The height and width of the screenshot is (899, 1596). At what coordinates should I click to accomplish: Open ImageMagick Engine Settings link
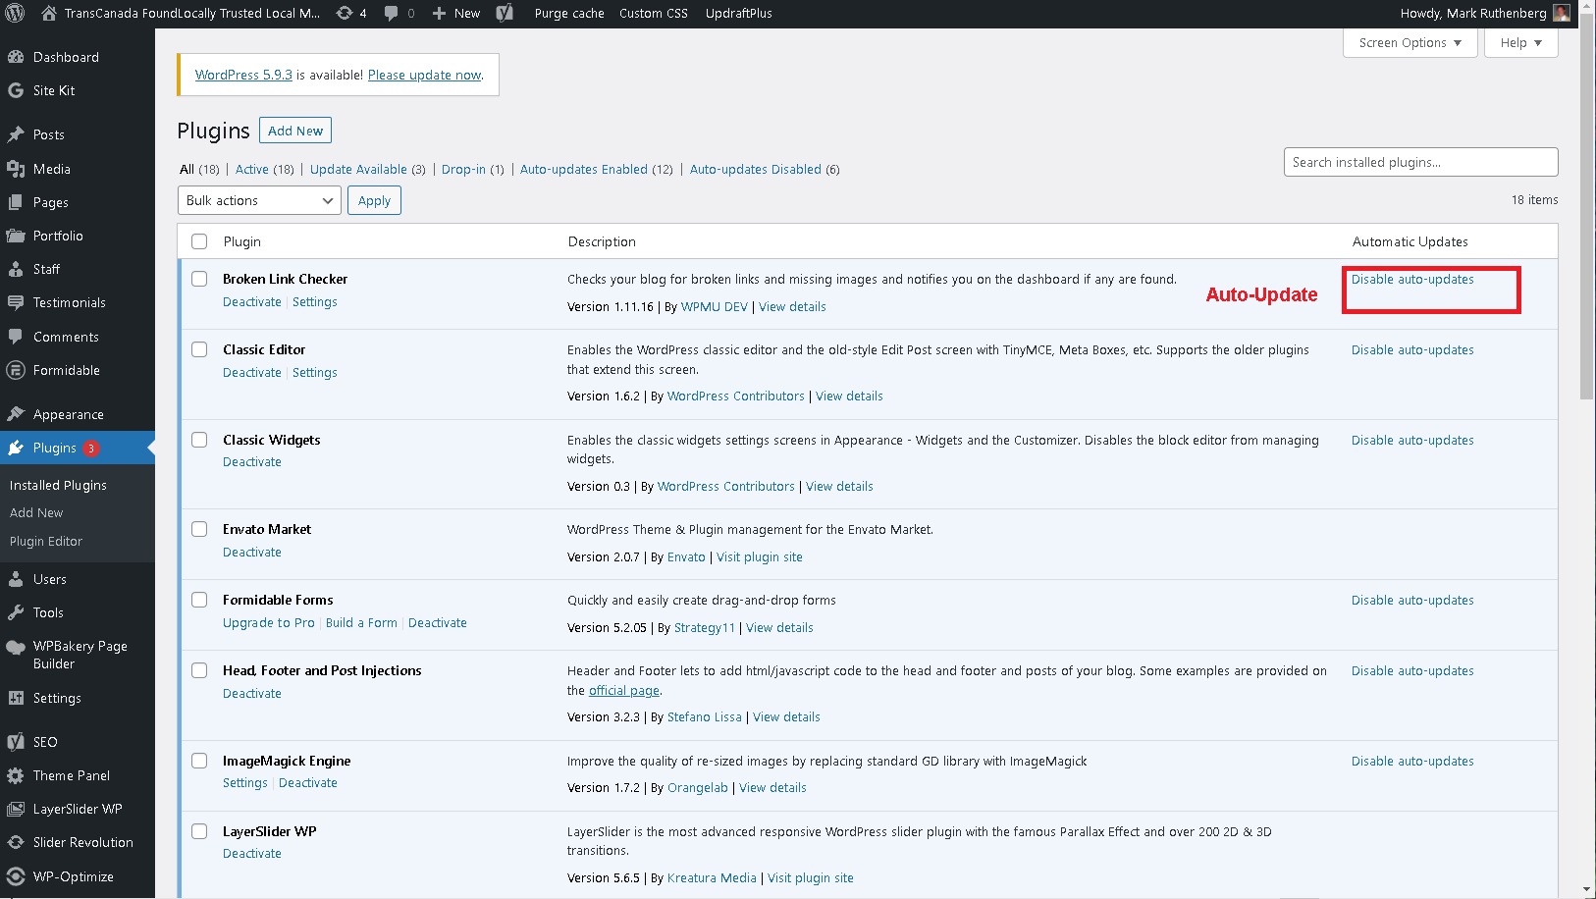click(245, 783)
